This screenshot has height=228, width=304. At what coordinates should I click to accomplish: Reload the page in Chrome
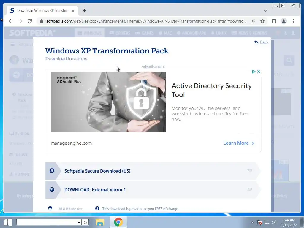click(30, 21)
